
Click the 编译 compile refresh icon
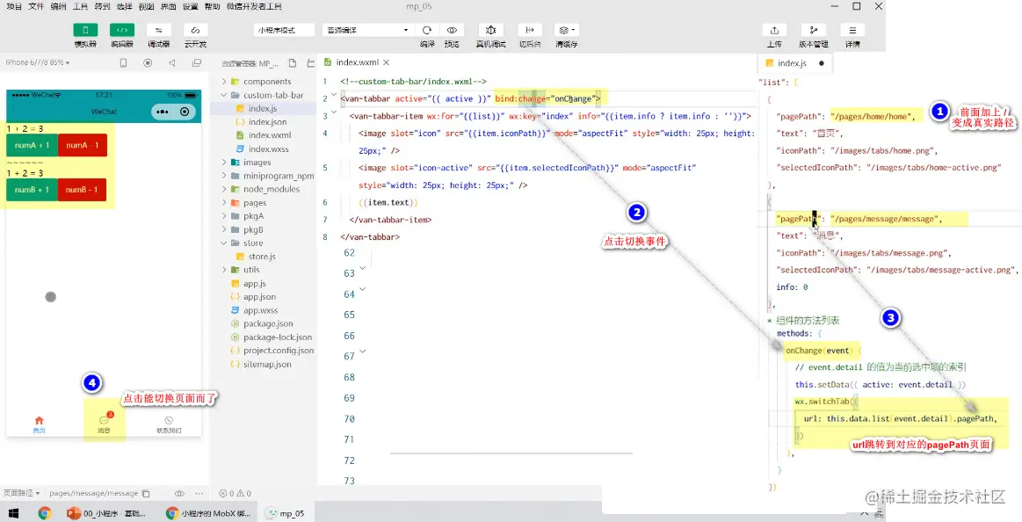pos(427,30)
